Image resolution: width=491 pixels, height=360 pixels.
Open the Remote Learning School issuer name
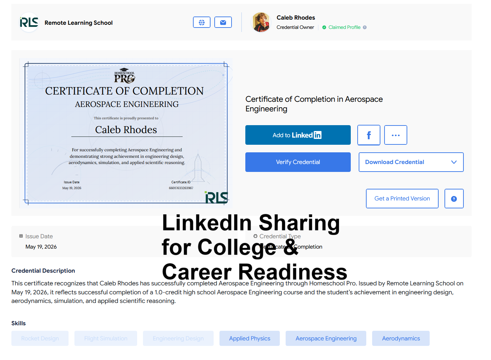pos(79,23)
